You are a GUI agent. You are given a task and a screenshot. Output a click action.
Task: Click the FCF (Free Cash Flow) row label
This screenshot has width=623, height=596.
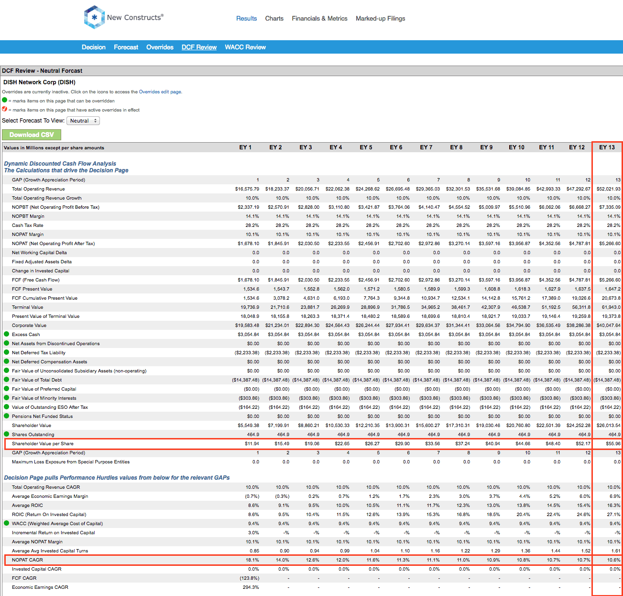click(x=36, y=280)
